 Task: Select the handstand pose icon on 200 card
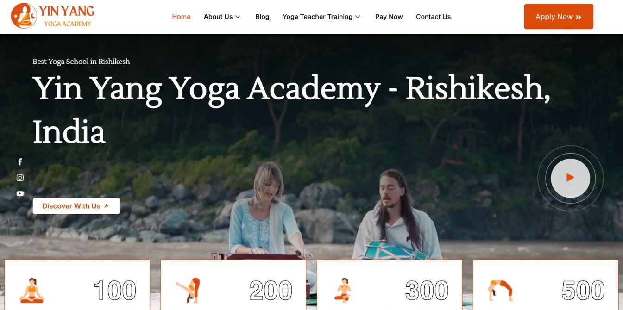pos(188,291)
